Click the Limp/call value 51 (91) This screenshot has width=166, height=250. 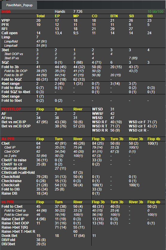pos(41,46)
